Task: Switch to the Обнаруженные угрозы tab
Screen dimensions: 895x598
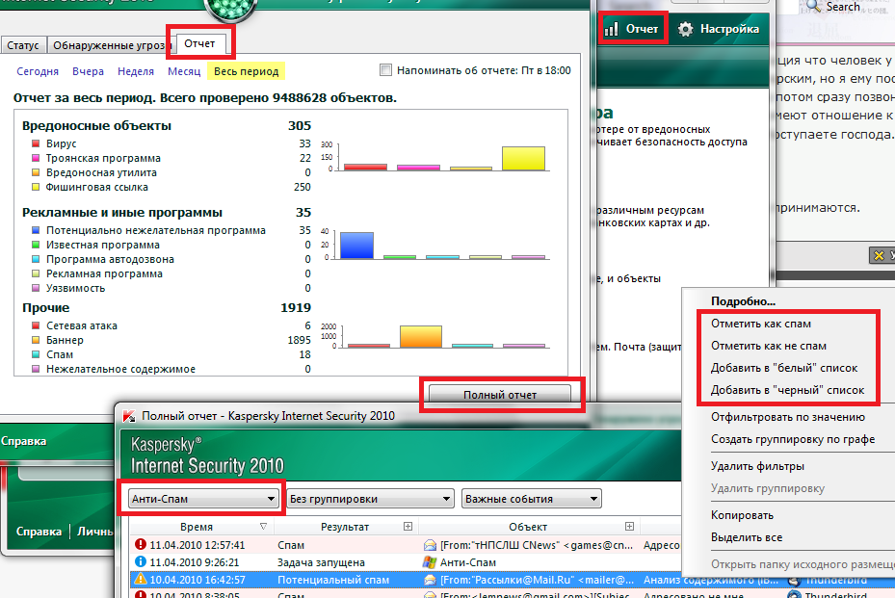Action: click(x=111, y=45)
